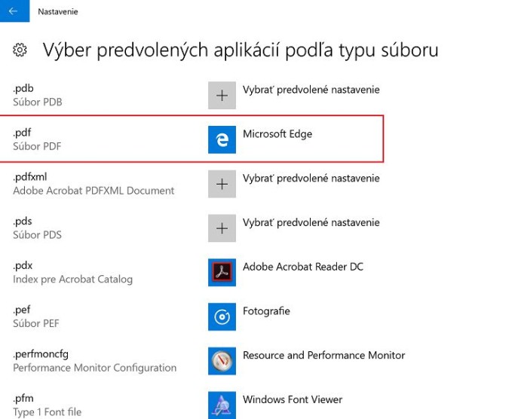
Task: Select the .pdf extension text
Action: (22, 133)
